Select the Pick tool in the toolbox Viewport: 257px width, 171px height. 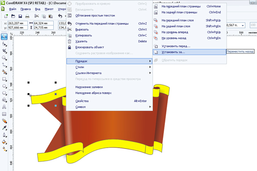point(4,37)
